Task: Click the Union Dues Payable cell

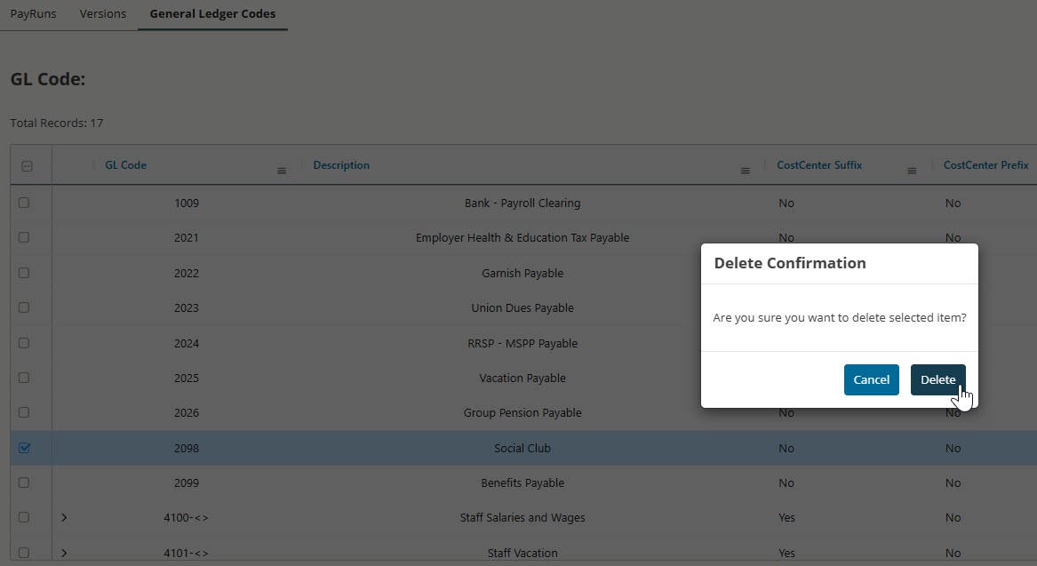Action: click(x=522, y=307)
